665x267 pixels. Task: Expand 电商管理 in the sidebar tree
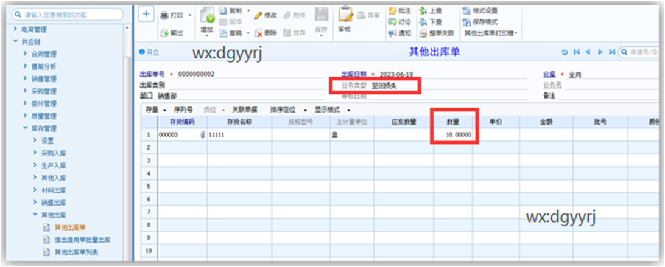click(x=16, y=29)
